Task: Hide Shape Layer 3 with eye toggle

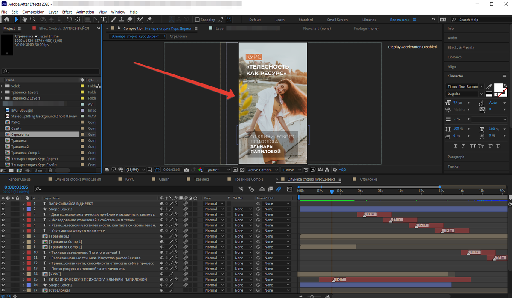Action: click(3, 209)
